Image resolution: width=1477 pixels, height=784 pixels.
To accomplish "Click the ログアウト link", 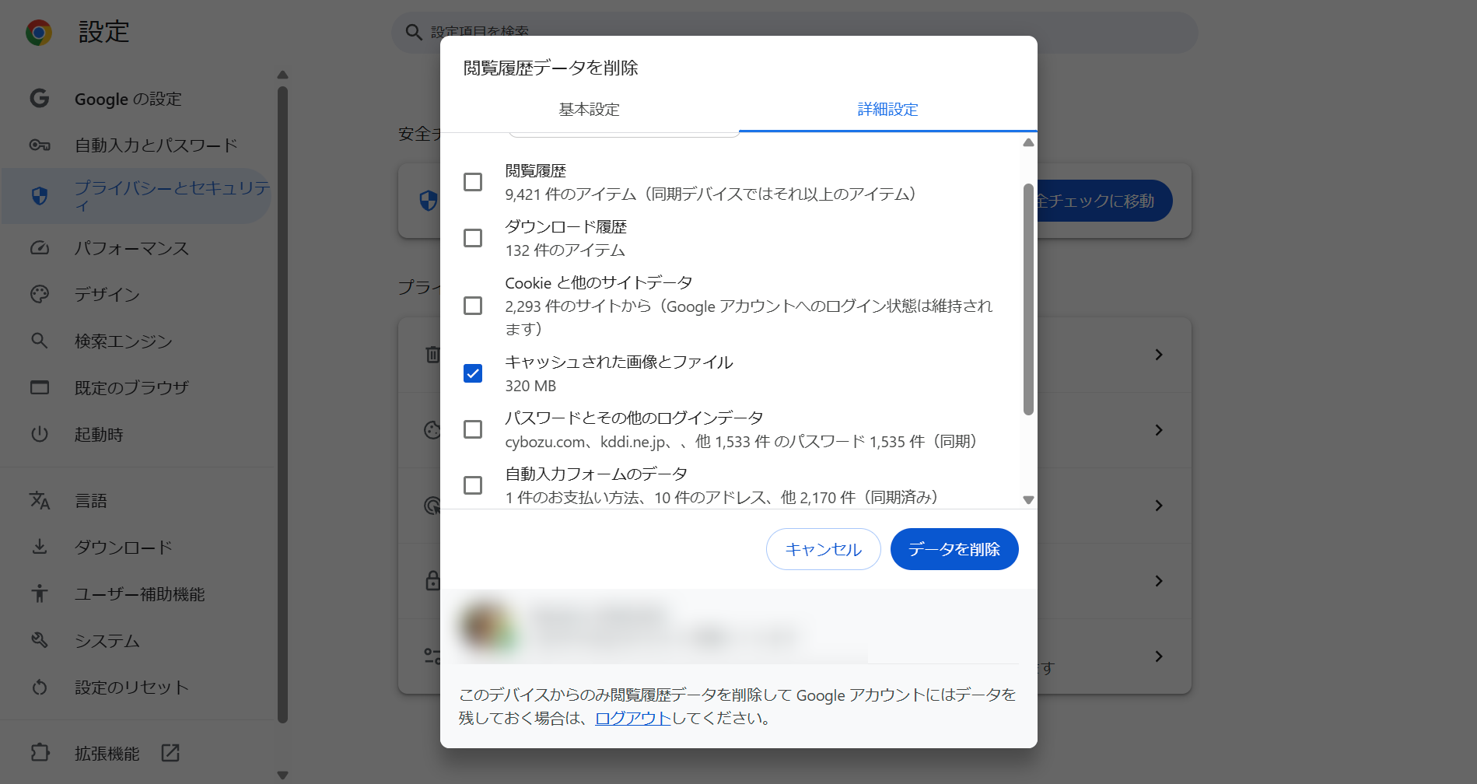I will (632, 718).
